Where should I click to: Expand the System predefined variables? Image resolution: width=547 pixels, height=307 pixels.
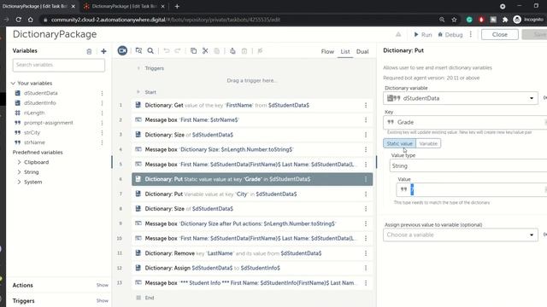coord(19,182)
